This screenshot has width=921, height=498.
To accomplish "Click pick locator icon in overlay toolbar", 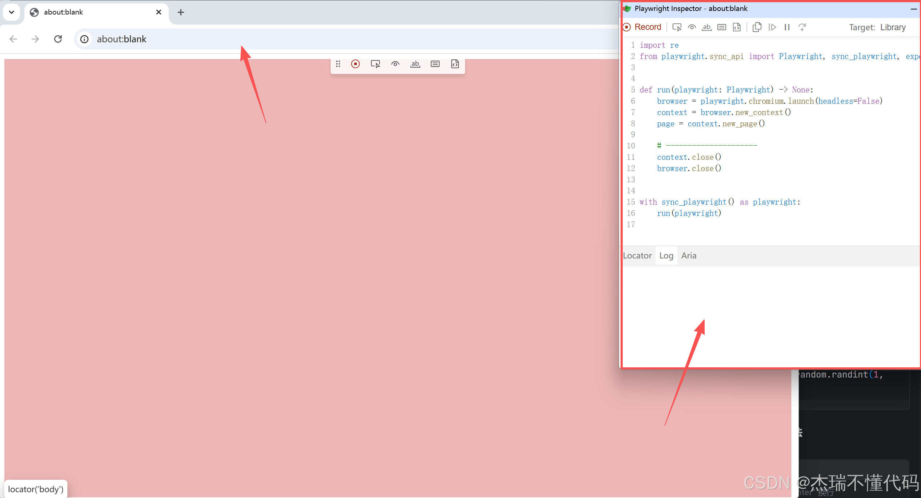I will [x=375, y=64].
